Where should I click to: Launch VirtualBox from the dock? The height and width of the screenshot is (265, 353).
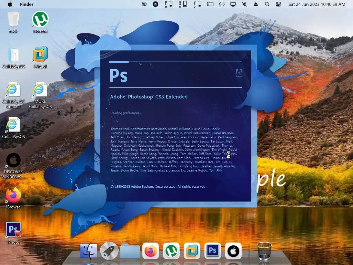point(192,251)
